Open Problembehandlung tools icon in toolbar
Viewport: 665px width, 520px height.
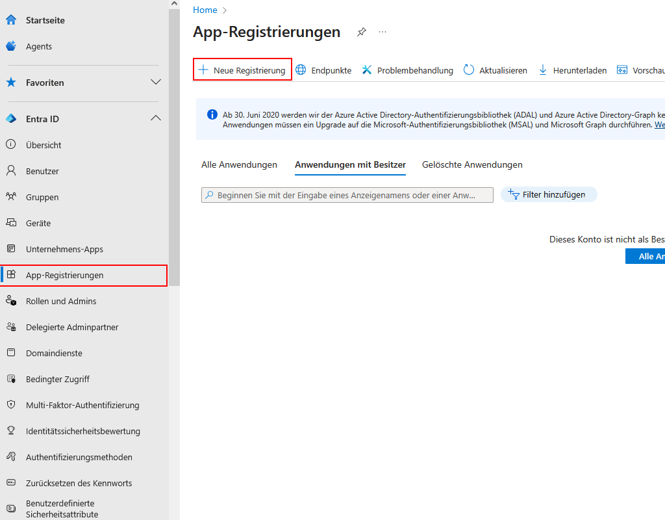tap(367, 70)
